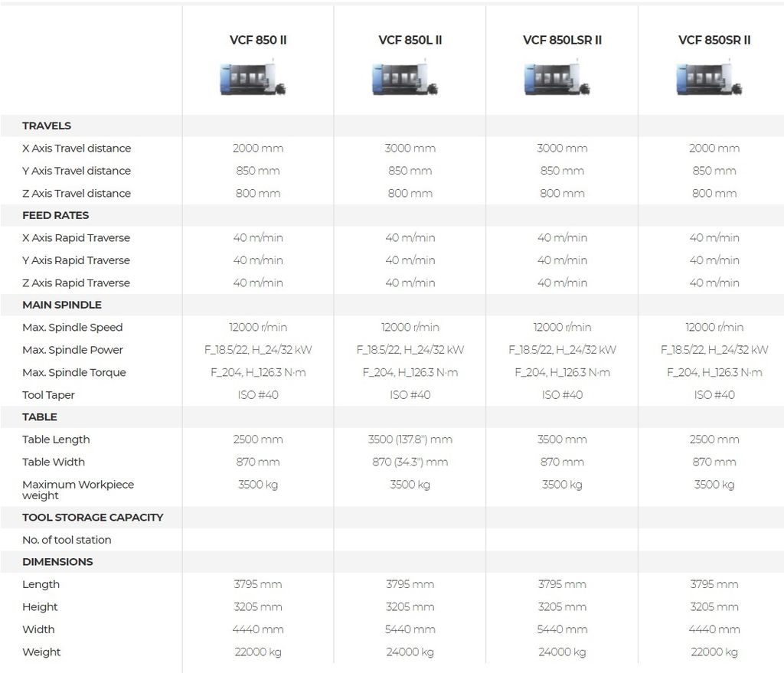Click 3500 kg workpiece weight for VCF 850 II

[x=258, y=484]
